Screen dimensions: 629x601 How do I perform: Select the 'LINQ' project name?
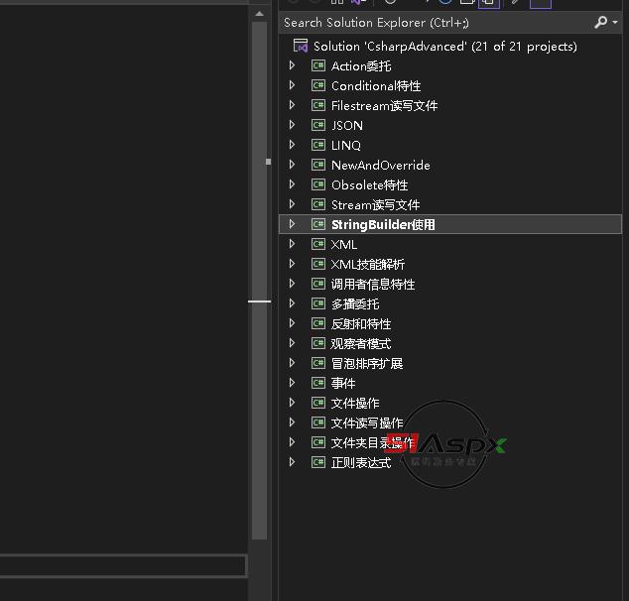click(x=346, y=145)
